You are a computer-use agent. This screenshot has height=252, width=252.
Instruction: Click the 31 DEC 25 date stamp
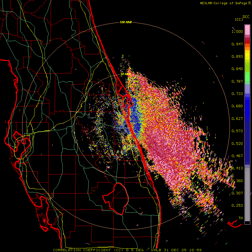click(x=175, y=250)
